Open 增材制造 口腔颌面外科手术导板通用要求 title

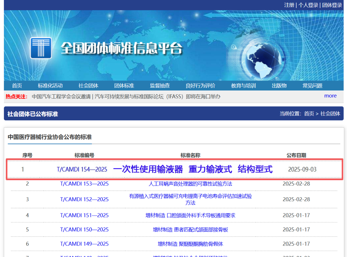(x=190, y=215)
